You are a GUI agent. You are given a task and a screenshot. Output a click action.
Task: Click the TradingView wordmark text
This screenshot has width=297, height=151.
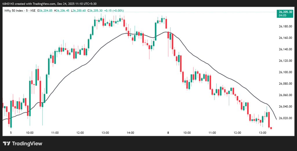(x=27, y=143)
